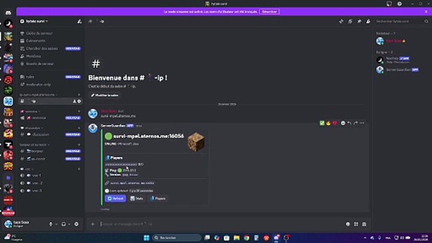Open the rules channel
Screen dimensions: 432x243
(x=50, y=77)
